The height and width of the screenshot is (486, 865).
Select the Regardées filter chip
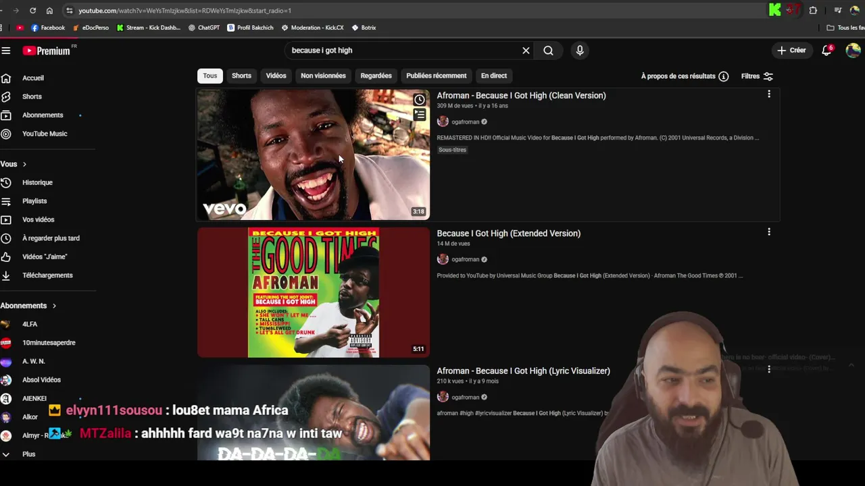376,76
